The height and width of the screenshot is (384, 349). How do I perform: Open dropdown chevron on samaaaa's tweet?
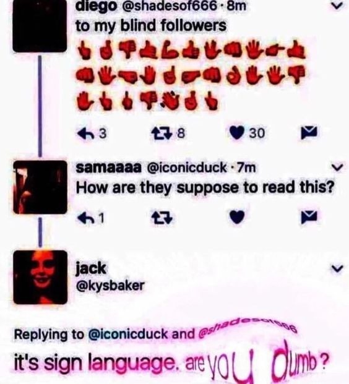(x=337, y=168)
